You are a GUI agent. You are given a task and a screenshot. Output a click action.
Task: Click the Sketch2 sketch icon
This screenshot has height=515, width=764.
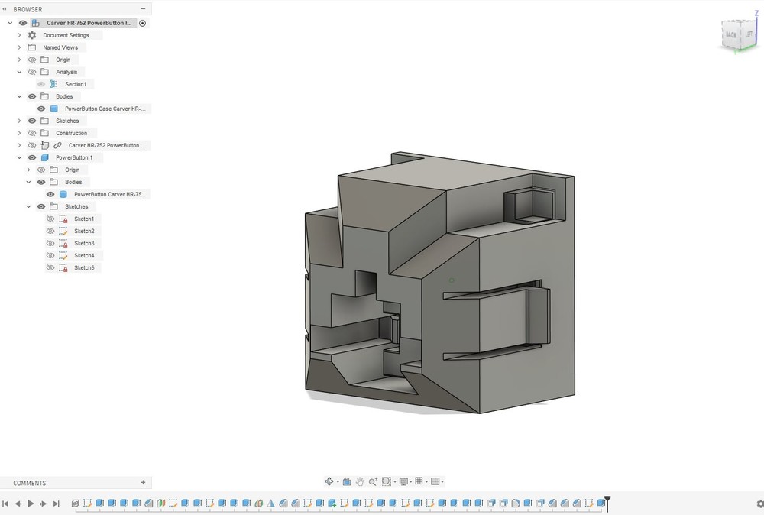pyautogui.click(x=63, y=231)
